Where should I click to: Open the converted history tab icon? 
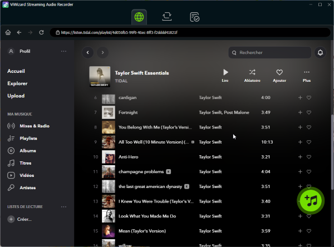pyautogui.click(x=194, y=17)
